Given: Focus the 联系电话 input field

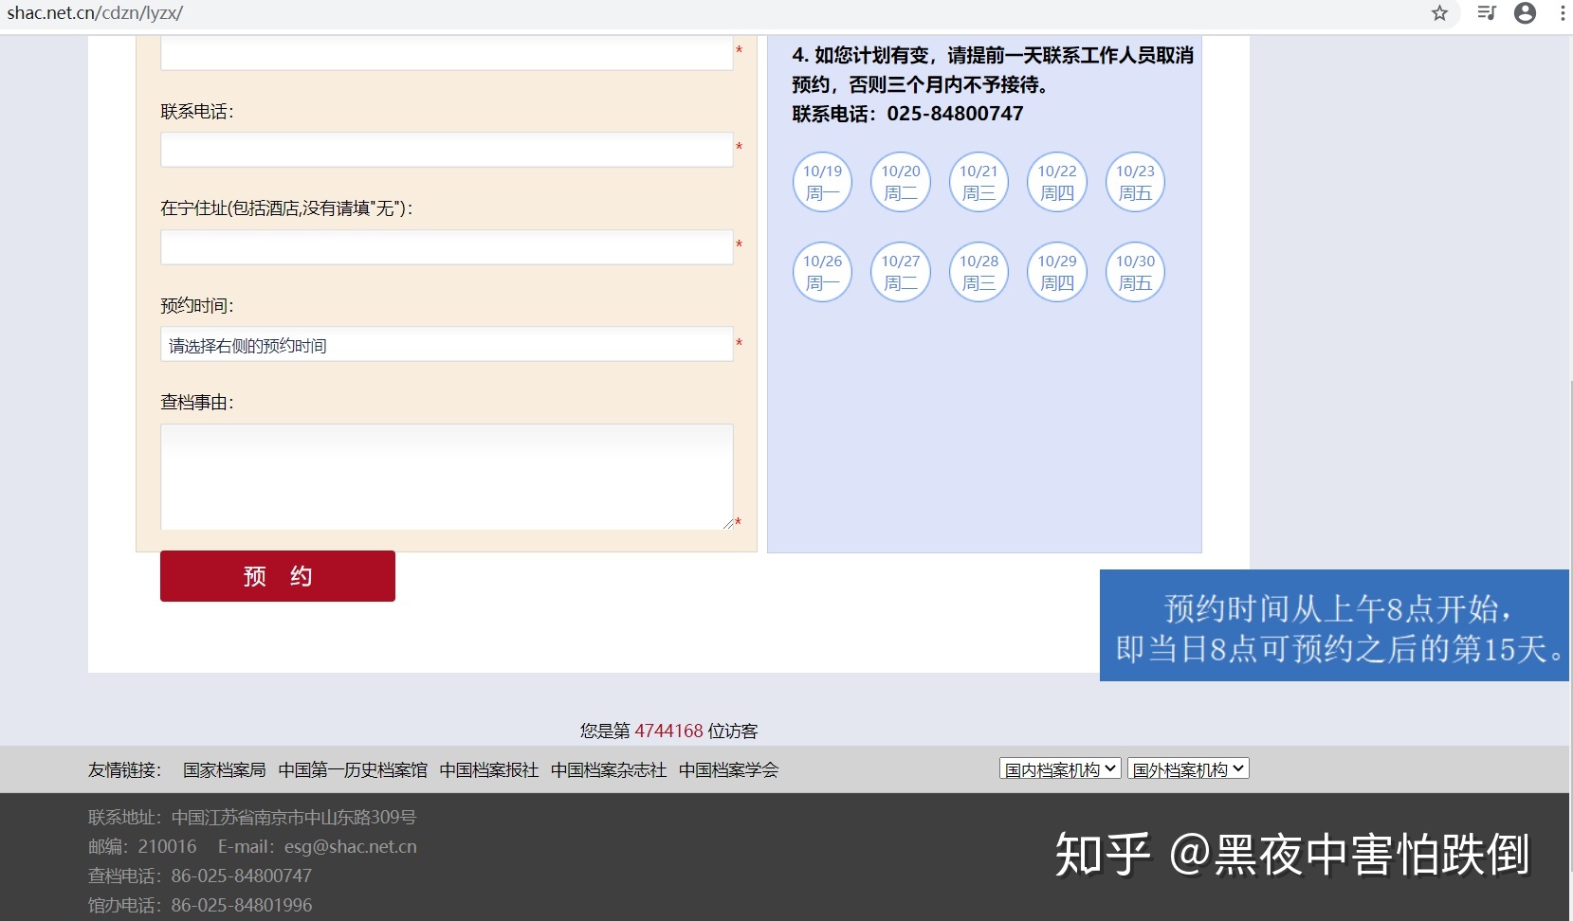Looking at the screenshot, I should coord(446,150).
